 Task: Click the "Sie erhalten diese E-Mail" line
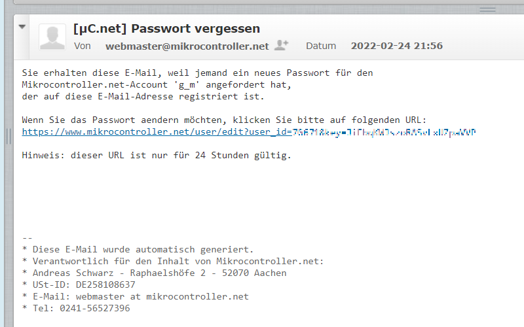[x=198, y=73]
